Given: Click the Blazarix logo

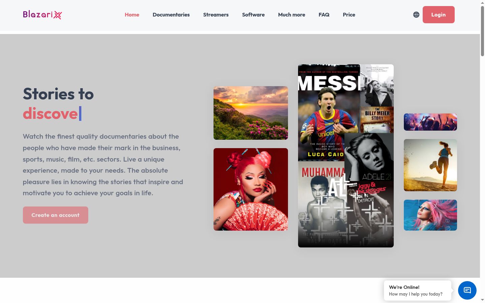Looking at the screenshot, I should pyautogui.click(x=42, y=14).
